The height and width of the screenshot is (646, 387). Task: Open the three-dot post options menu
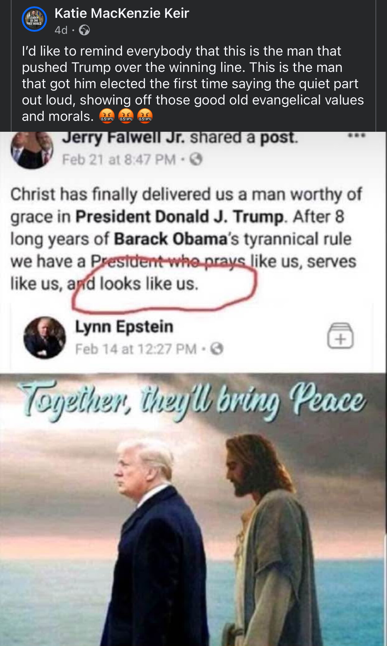357,135
